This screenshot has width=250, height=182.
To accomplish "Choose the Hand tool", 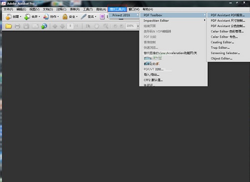I will tap(96, 26).
